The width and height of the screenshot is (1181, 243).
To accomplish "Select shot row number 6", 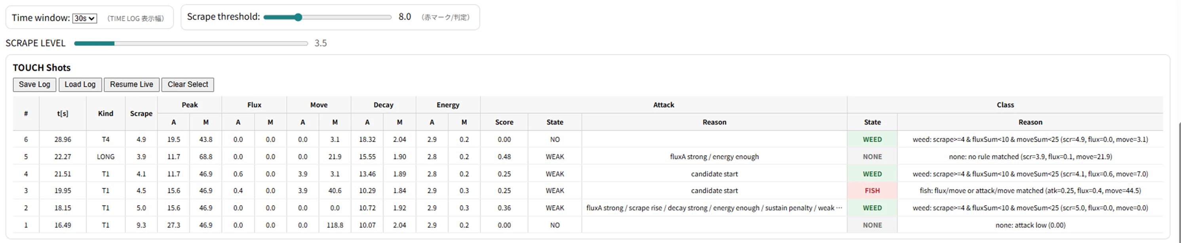I will [x=26, y=139].
